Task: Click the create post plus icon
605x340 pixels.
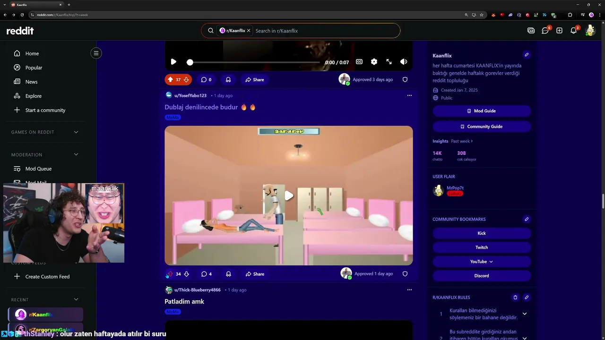Action: pos(559,31)
